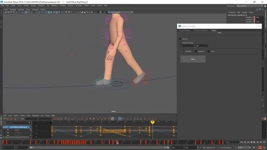Open the Tangents menu in Graph Editor
This screenshot has width=267, height=150.
point(35,116)
